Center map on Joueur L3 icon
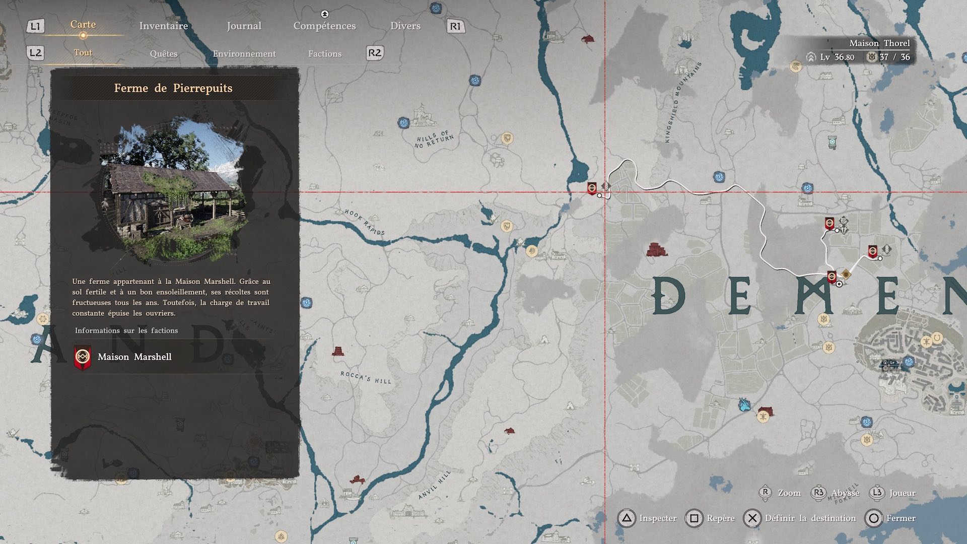Image resolution: width=967 pixels, height=544 pixels. pyautogui.click(x=877, y=493)
